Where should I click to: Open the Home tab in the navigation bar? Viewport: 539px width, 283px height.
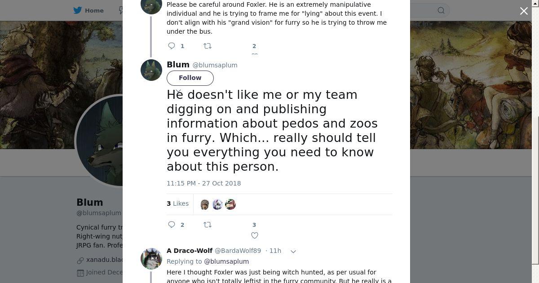click(x=94, y=10)
